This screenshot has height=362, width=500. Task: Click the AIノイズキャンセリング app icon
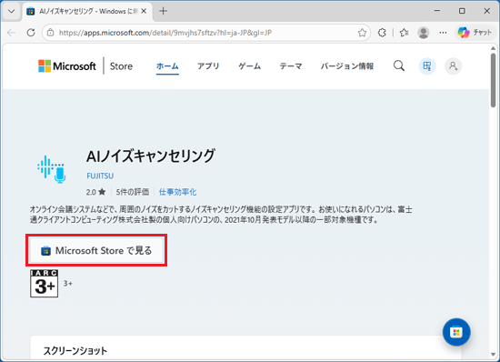coord(52,169)
